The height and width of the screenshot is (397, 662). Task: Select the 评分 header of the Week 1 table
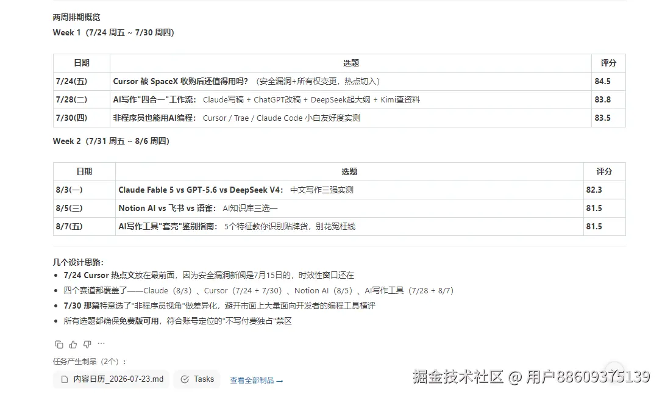click(608, 63)
